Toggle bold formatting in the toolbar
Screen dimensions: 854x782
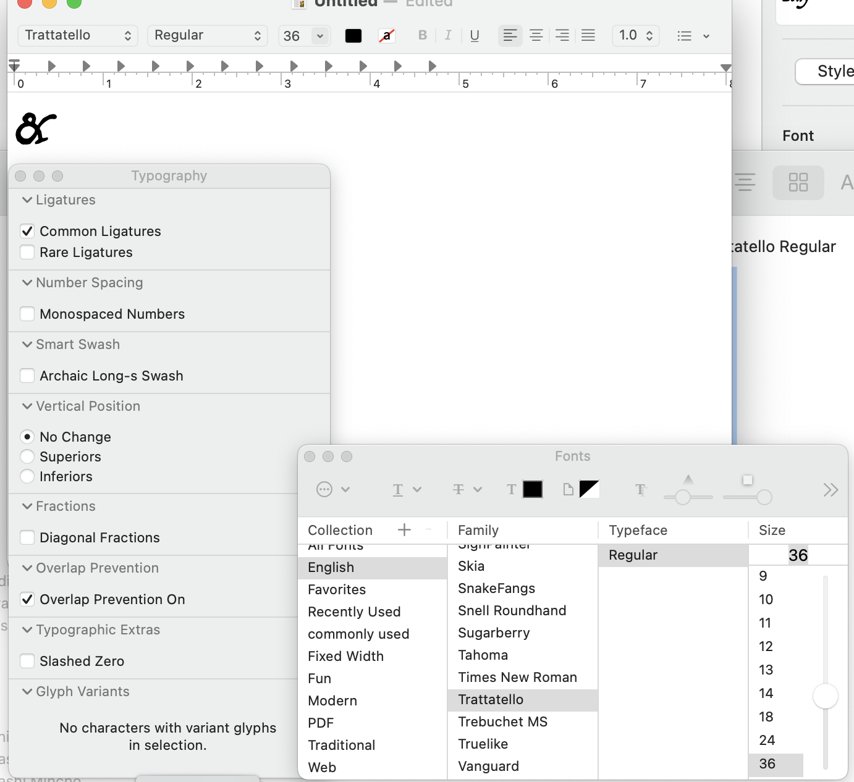[423, 35]
